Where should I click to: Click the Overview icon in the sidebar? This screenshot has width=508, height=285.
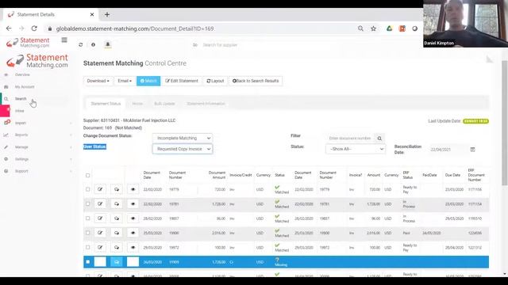point(6,74)
